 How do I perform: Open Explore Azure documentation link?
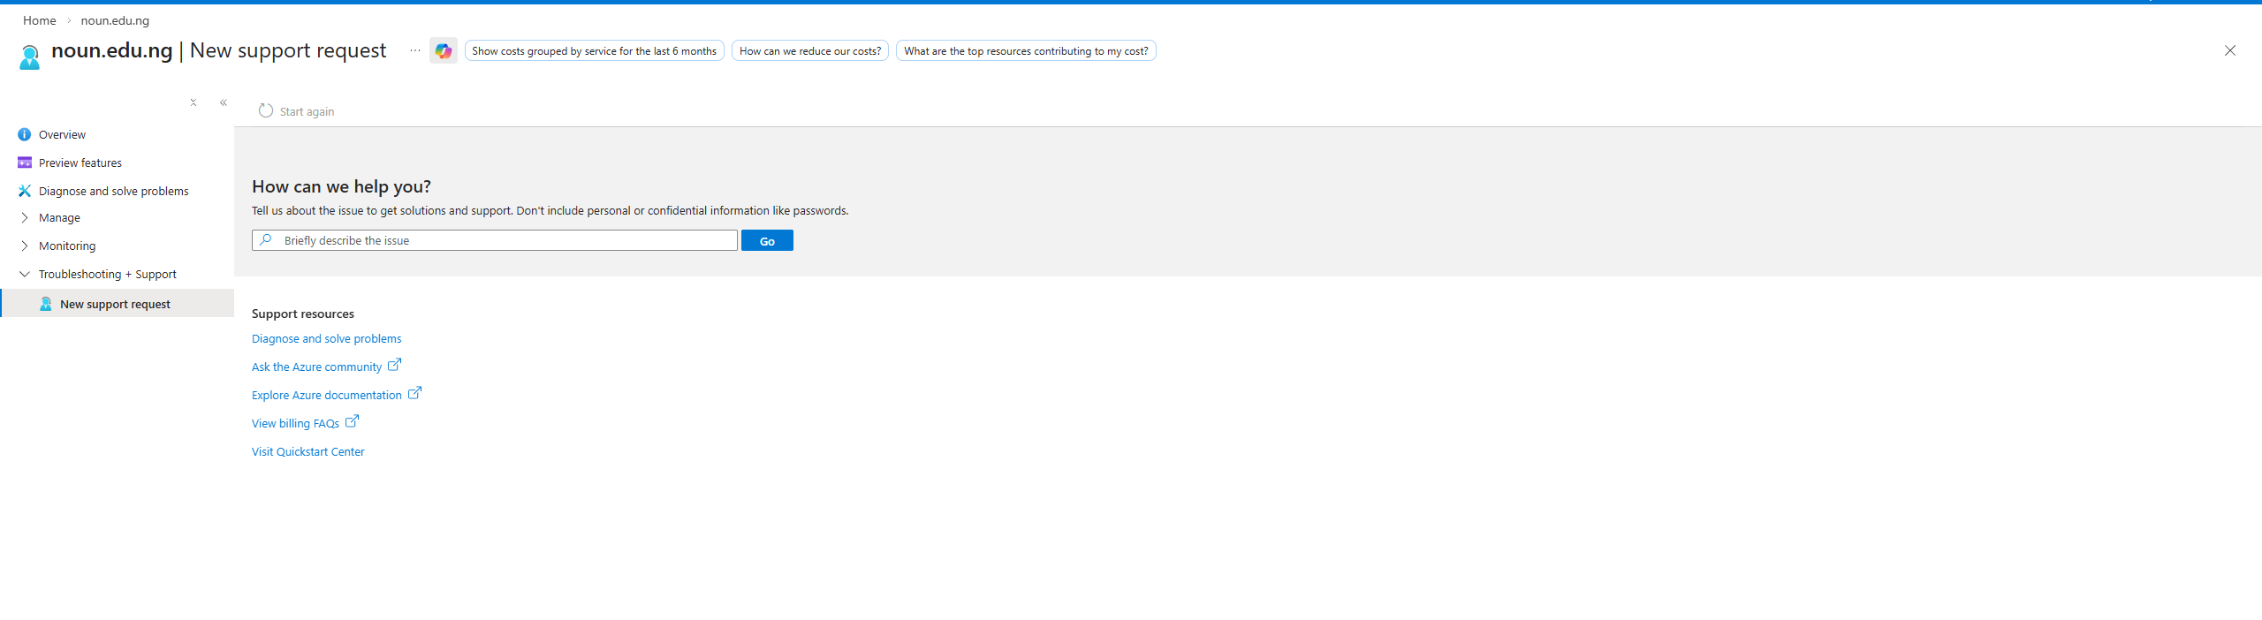[x=326, y=395]
